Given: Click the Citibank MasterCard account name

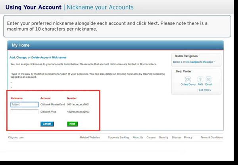Looking at the screenshot, I should click(x=52, y=104).
